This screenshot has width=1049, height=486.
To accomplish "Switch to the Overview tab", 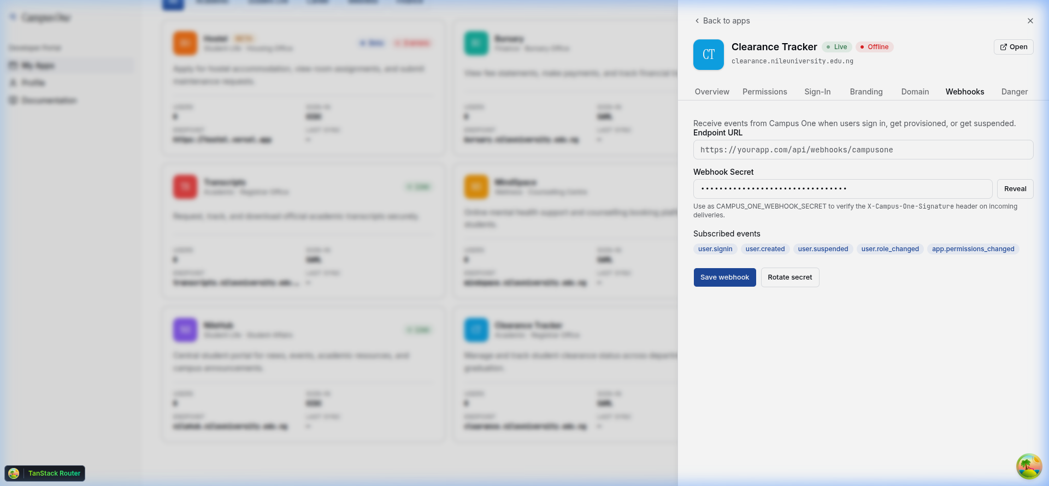I will point(712,92).
